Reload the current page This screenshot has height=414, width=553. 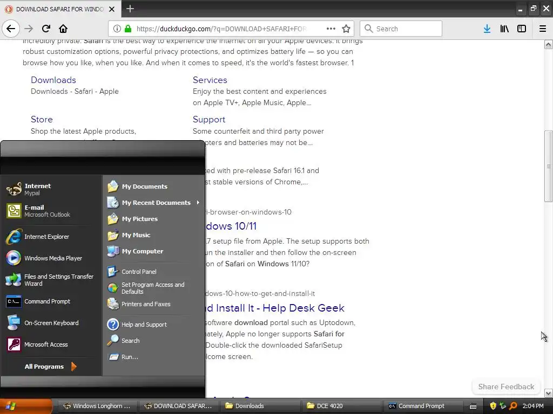46,29
